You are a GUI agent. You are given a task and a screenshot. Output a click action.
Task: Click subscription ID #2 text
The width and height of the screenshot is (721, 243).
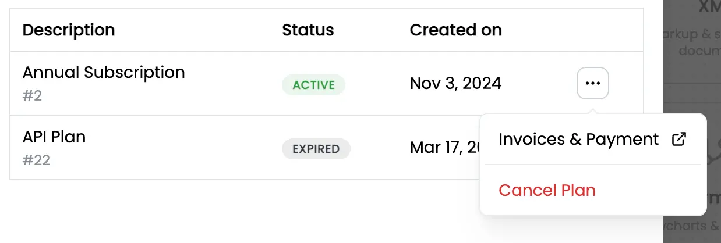tap(32, 96)
